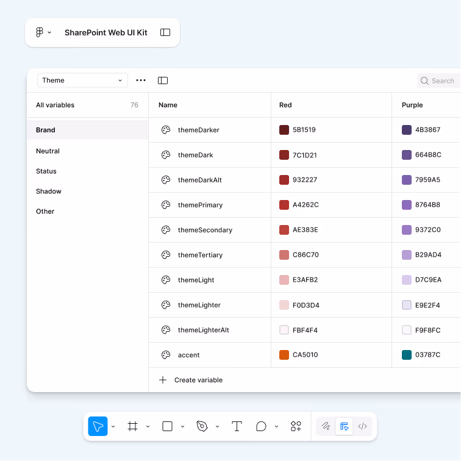Open Red swatch 5B1519 for themeDarker
Viewport: 461px width, 461px height.
tap(284, 130)
